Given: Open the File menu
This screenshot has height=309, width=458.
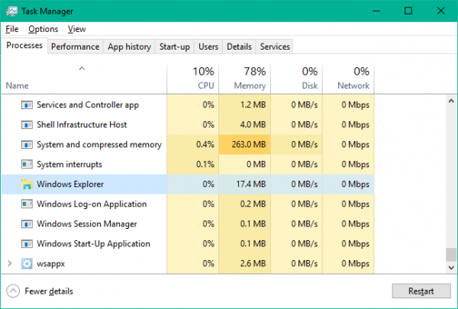Looking at the screenshot, I should 11,29.
